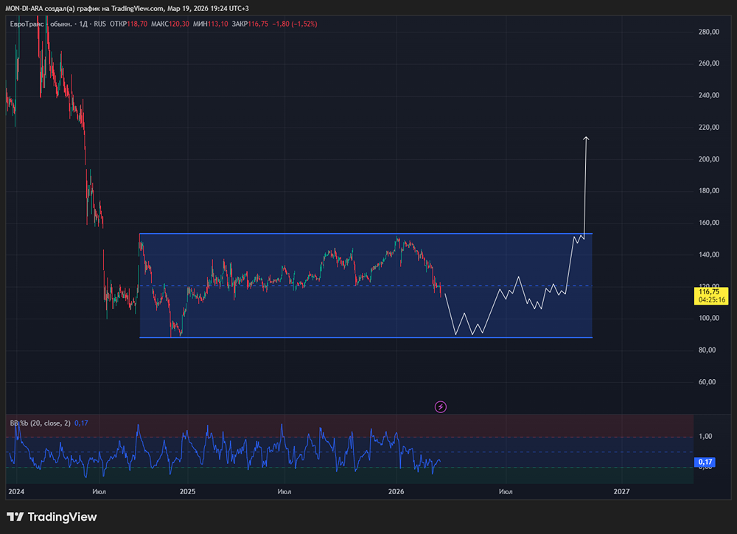Image resolution: width=737 pixels, height=534 pixels.
Task: Click the Июл label between 2026 and 2027
Action: [x=506, y=491]
